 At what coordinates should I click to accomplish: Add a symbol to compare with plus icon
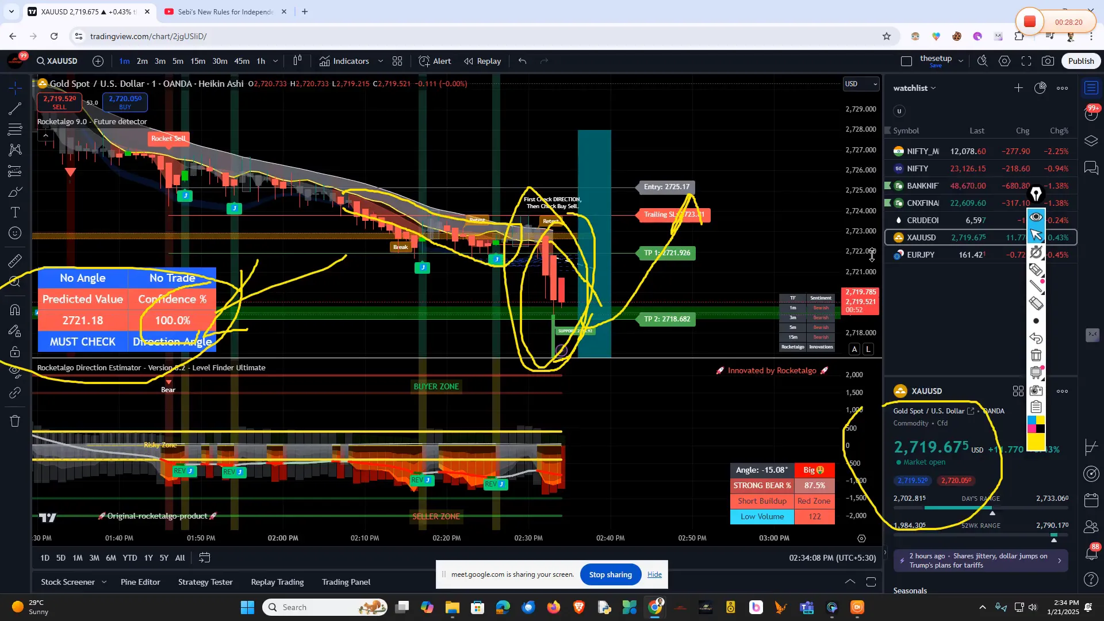point(98,61)
